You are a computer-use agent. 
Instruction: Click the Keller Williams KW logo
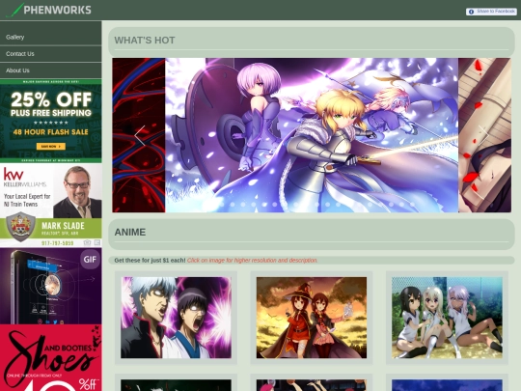[14, 174]
